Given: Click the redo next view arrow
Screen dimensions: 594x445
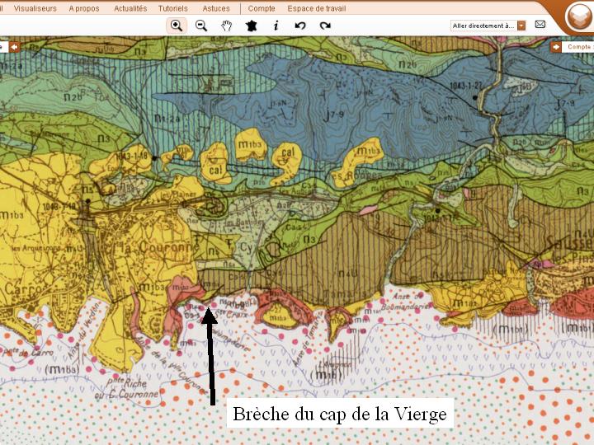Looking at the screenshot, I should [x=325, y=26].
